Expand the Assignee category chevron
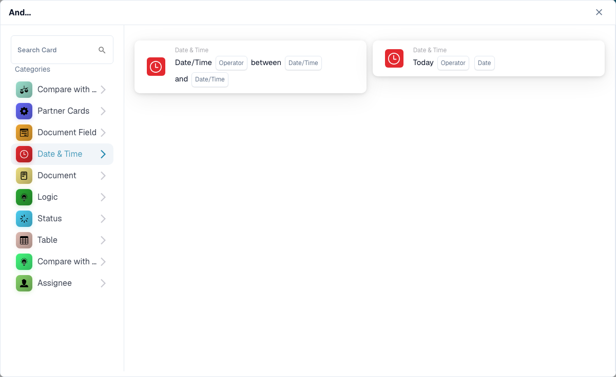 pyautogui.click(x=103, y=283)
